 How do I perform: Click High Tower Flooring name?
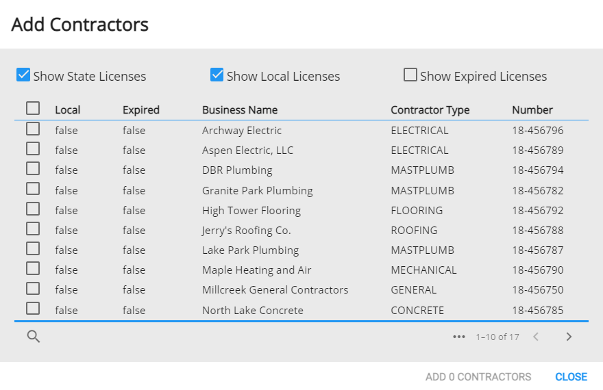(251, 211)
